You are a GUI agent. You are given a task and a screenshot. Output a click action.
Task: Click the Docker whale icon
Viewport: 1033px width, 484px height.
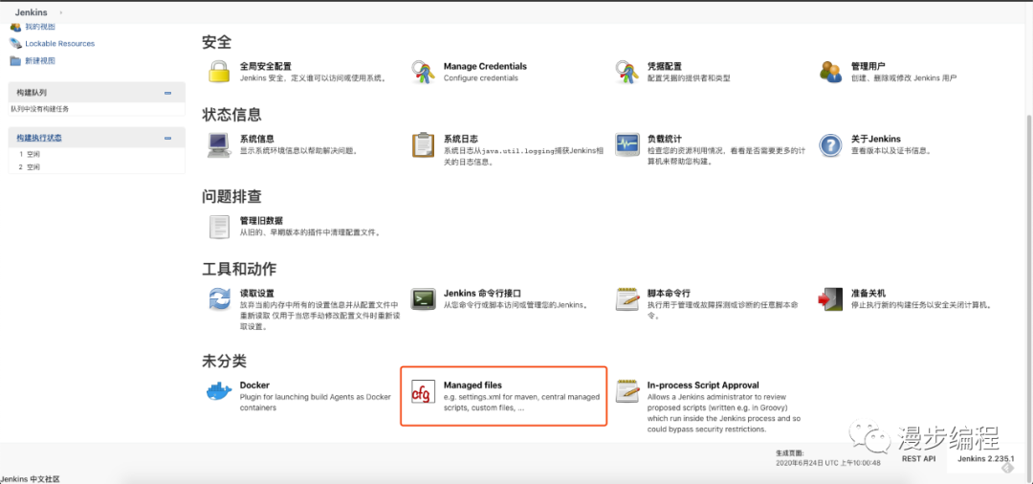tap(219, 391)
